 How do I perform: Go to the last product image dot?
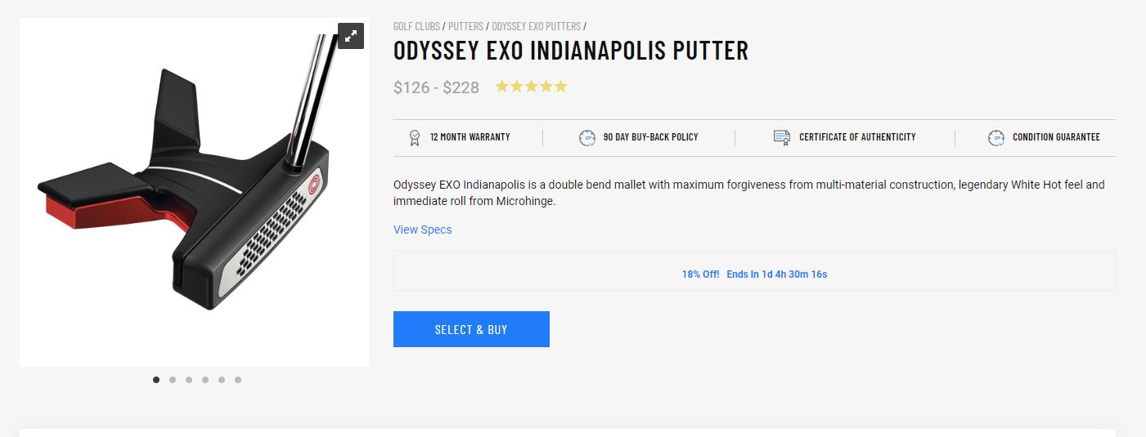pyautogui.click(x=238, y=379)
